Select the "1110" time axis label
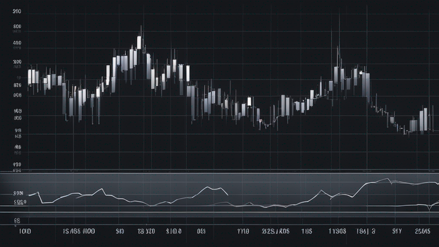The image size is (439, 247). coord(243,231)
